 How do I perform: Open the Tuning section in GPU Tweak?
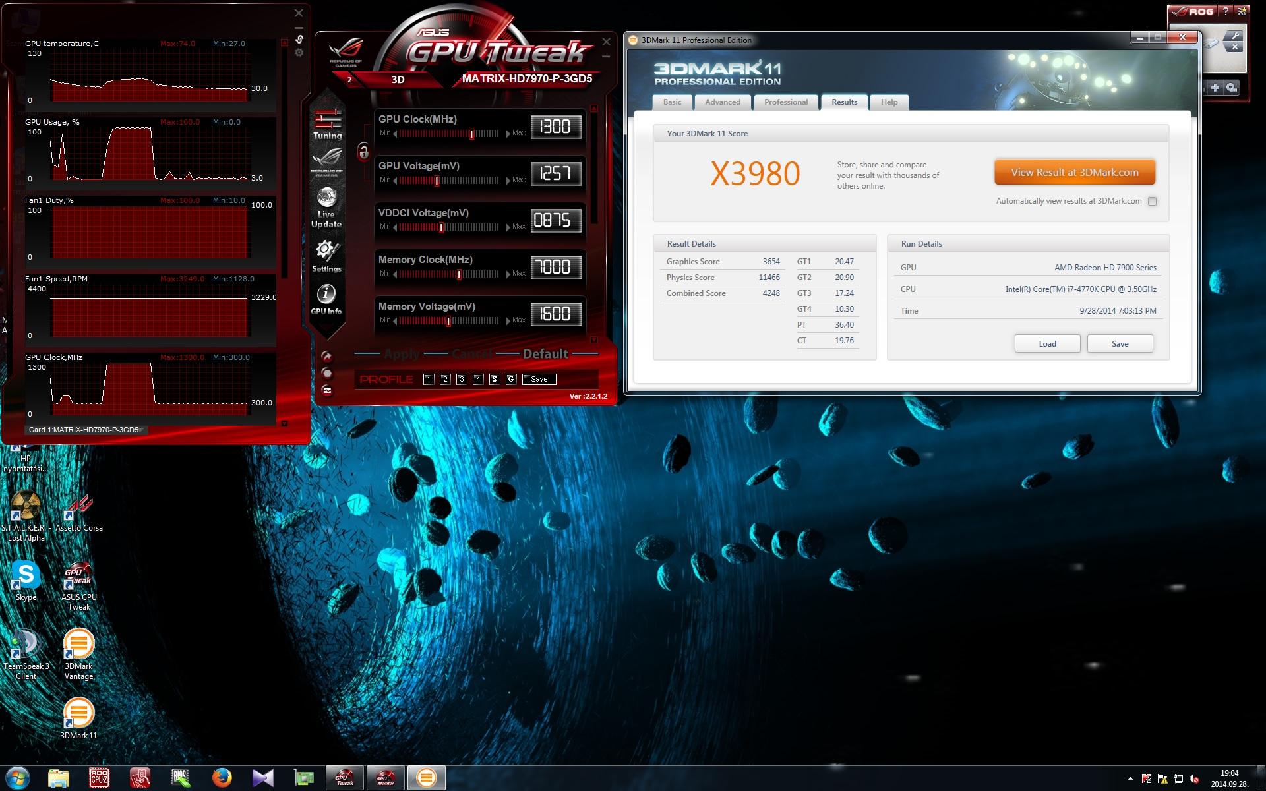(x=327, y=124)
